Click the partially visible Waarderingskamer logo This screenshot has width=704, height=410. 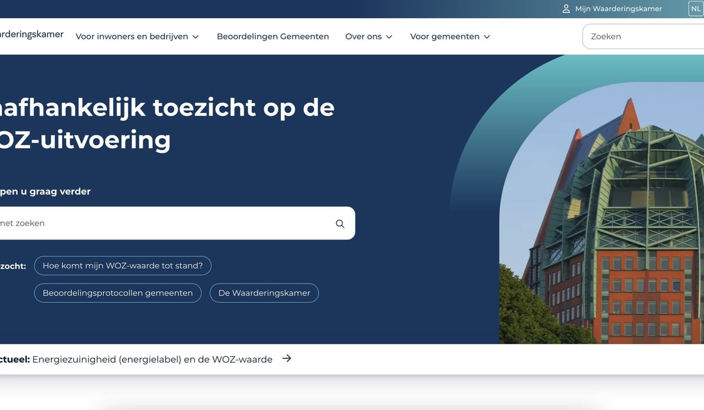(x=32, y=35)
